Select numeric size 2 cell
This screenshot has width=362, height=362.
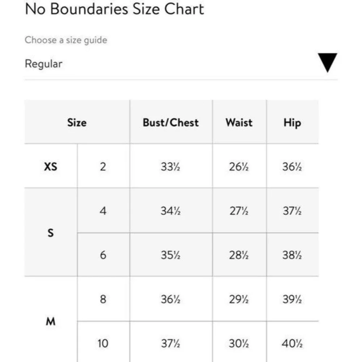(103, 166)
